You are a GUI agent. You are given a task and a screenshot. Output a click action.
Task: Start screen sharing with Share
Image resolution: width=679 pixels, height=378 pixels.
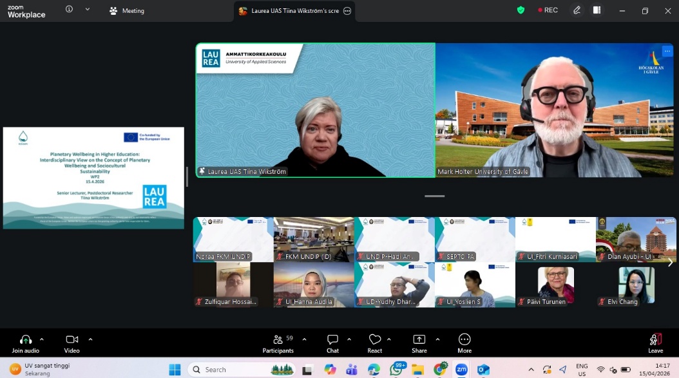[x=419, y=343]
